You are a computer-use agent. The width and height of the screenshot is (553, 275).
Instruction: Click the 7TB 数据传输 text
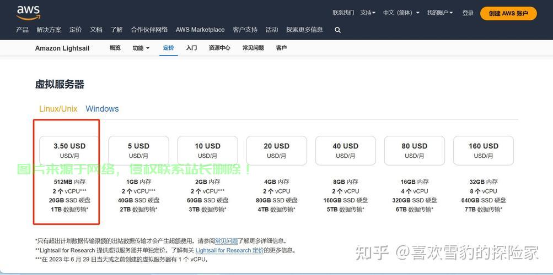(x=484, y=209)
